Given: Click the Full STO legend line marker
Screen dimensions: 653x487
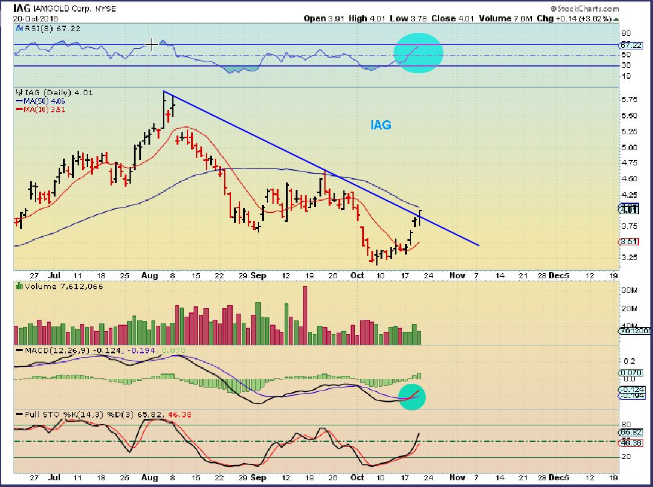Looking at the screenshot, I should pyautogui.click(x=19, y=414).
